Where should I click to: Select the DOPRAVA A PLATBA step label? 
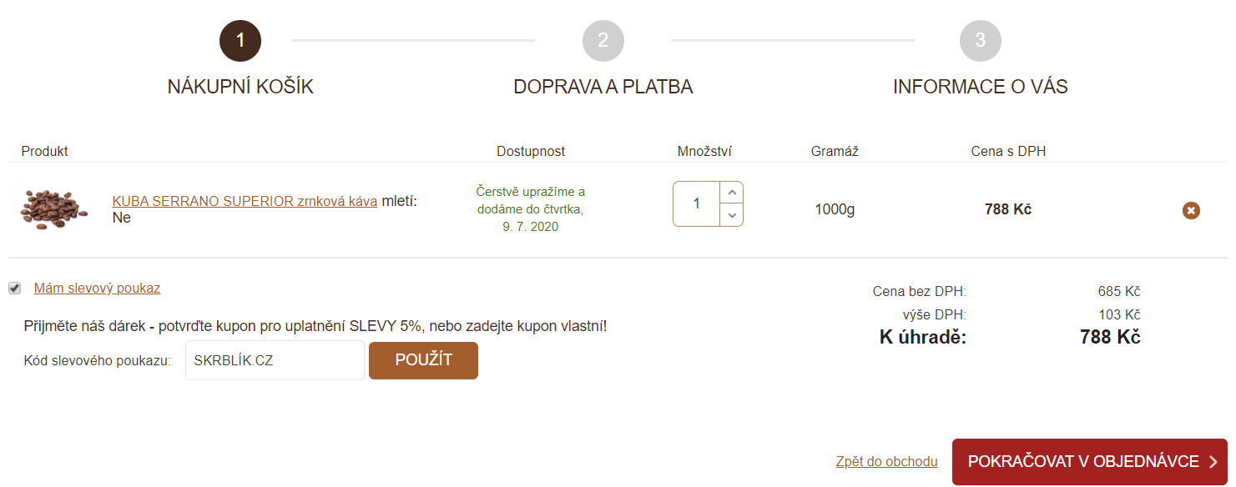(x=603, y=87)
